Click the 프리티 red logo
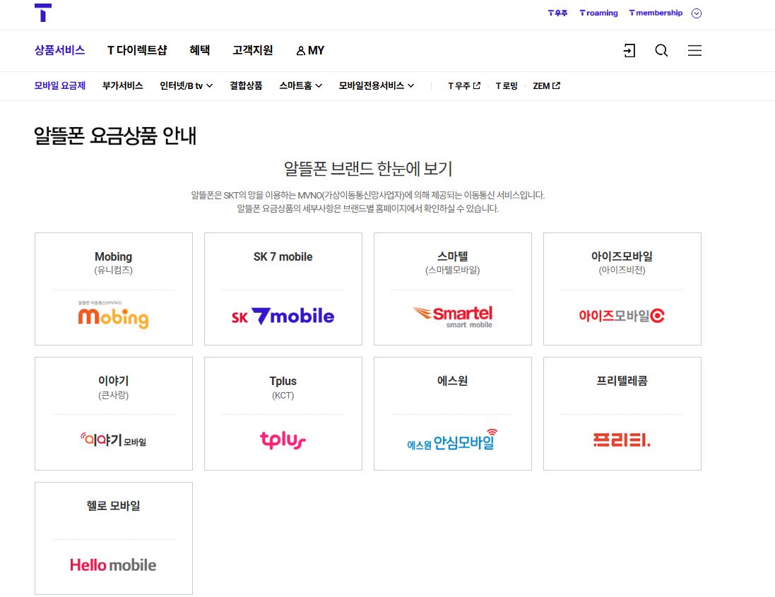The image size is (775, 597). pos(622,439)
